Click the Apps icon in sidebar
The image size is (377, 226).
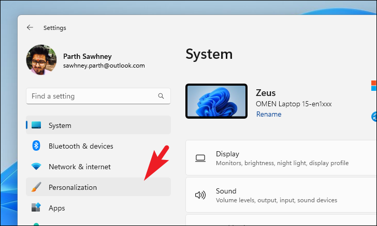36,207
